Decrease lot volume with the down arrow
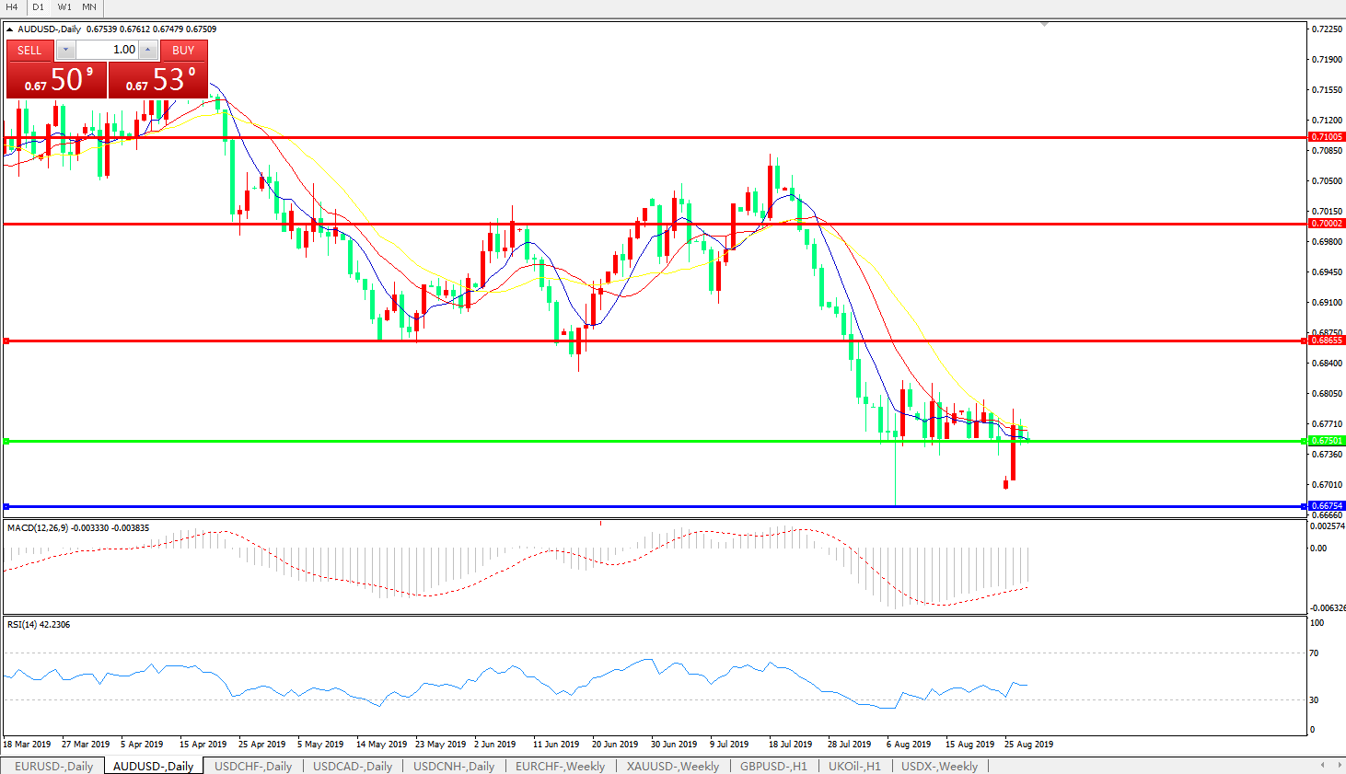1346x774 pixels. click(65, 50)
